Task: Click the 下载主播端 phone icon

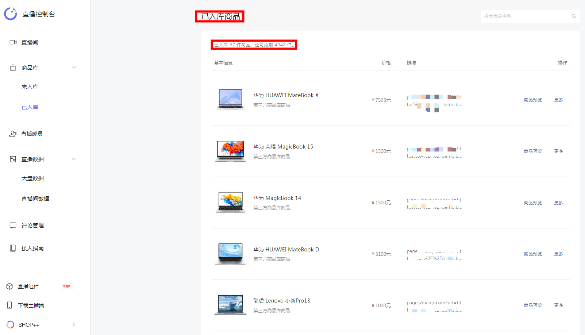Action: pos(10,305)
